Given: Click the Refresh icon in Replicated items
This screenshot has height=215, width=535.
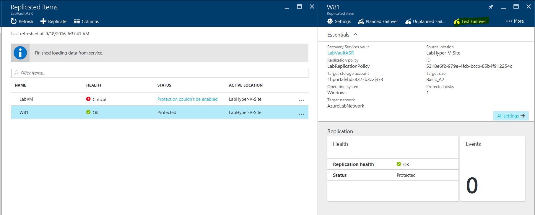Looking at the screenshot, I should coord(14,21).
